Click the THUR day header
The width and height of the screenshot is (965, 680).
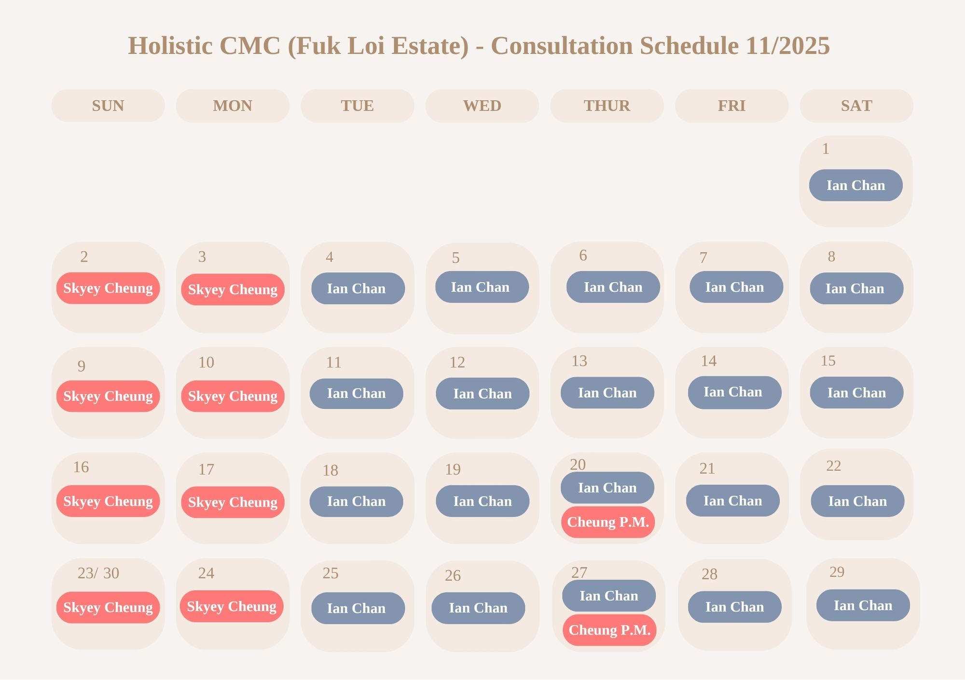607,106
